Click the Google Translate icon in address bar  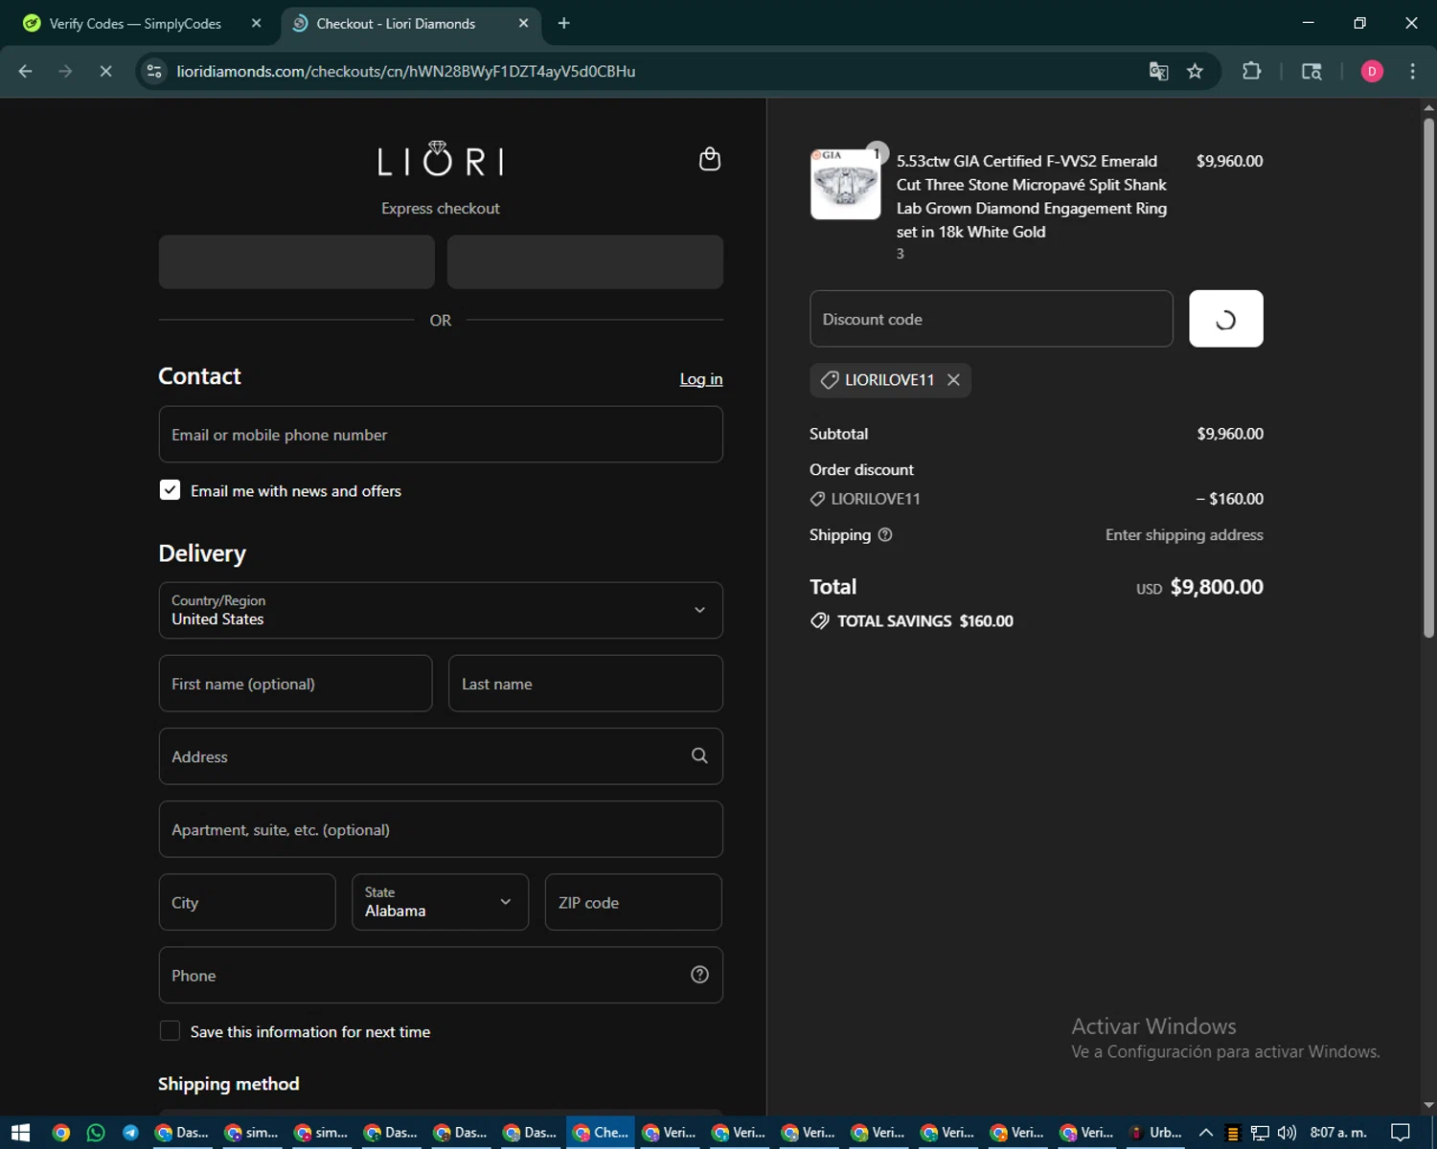pyautogui.click(x=1158, y=71)
